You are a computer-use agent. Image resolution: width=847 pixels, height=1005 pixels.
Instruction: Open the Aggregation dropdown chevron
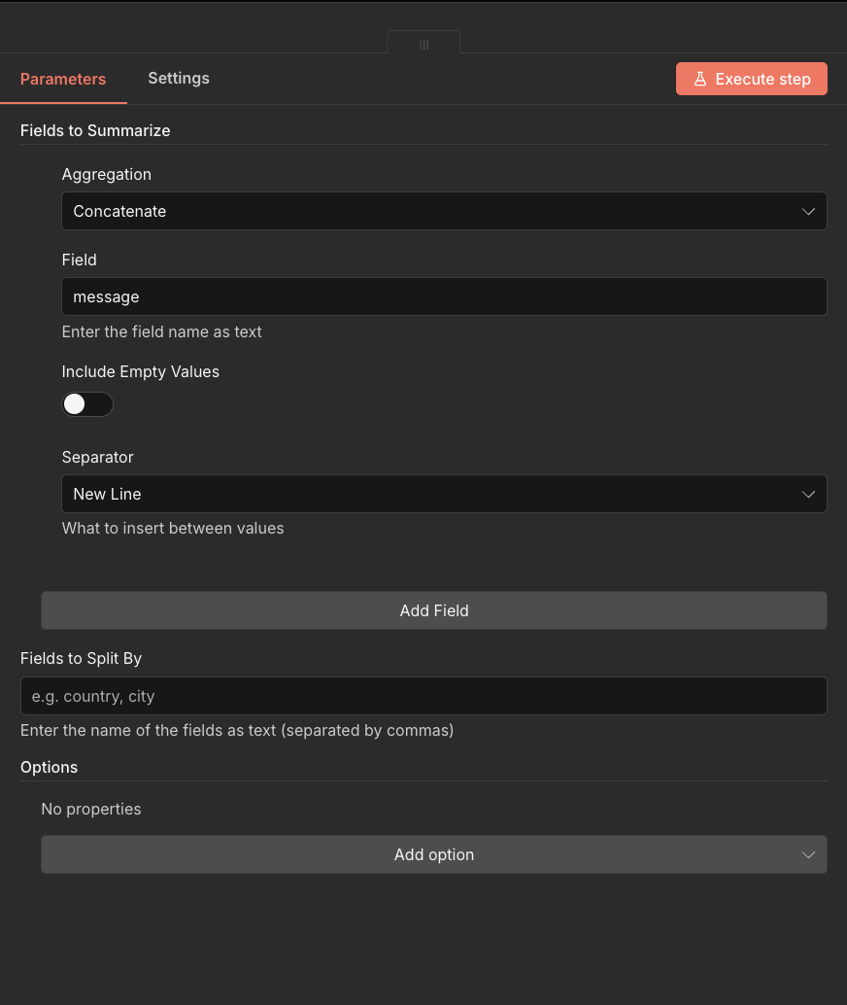(x=808, y=211)
